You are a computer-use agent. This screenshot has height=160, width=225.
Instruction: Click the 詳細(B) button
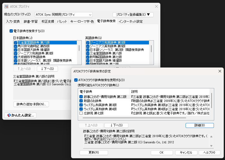click(x=199, y=125)
